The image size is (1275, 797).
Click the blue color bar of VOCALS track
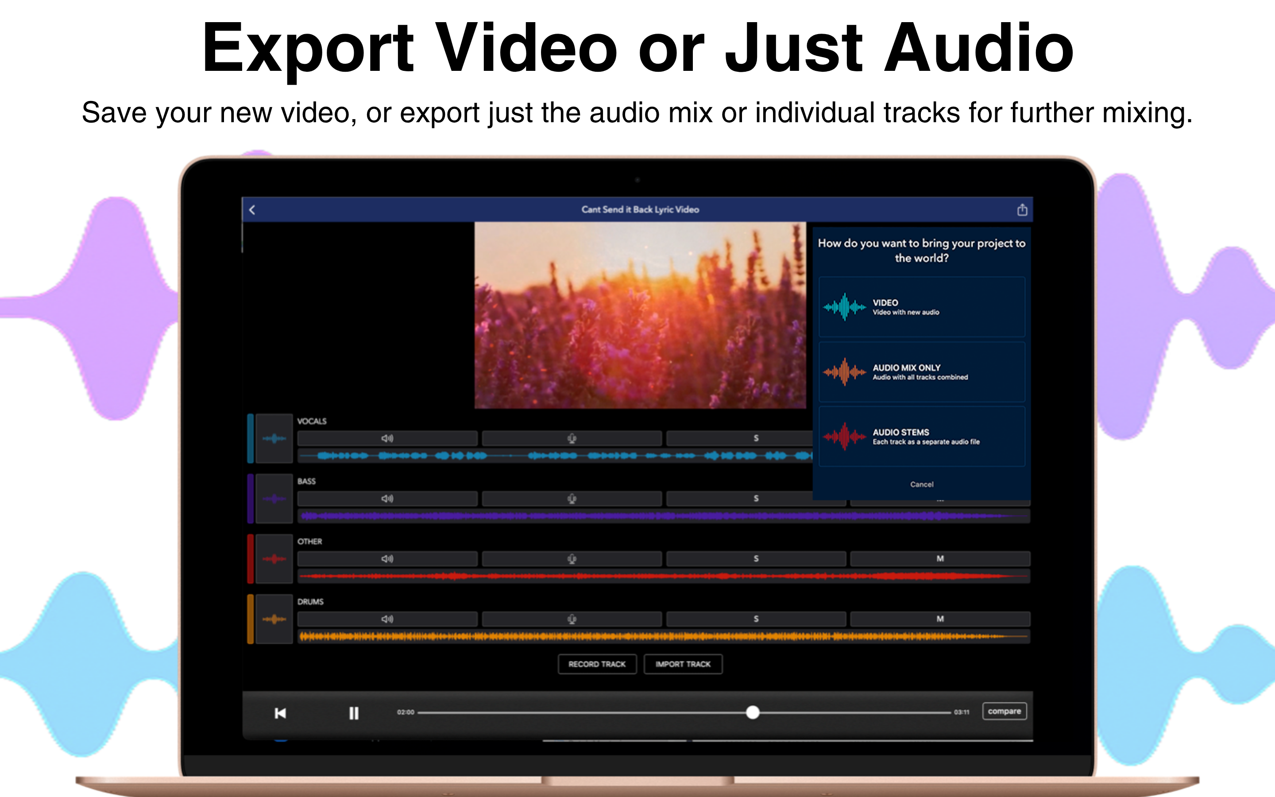click(250, 438)
